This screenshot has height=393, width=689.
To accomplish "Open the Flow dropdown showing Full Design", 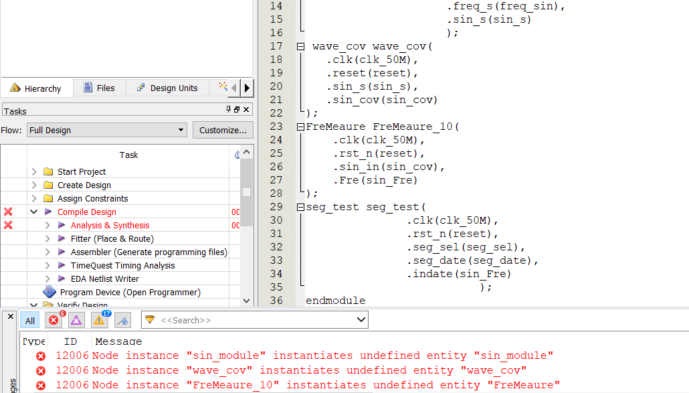I will click(106, 130).
